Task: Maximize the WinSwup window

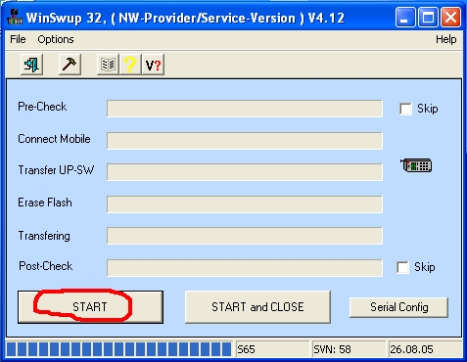Action: [428, 18]
